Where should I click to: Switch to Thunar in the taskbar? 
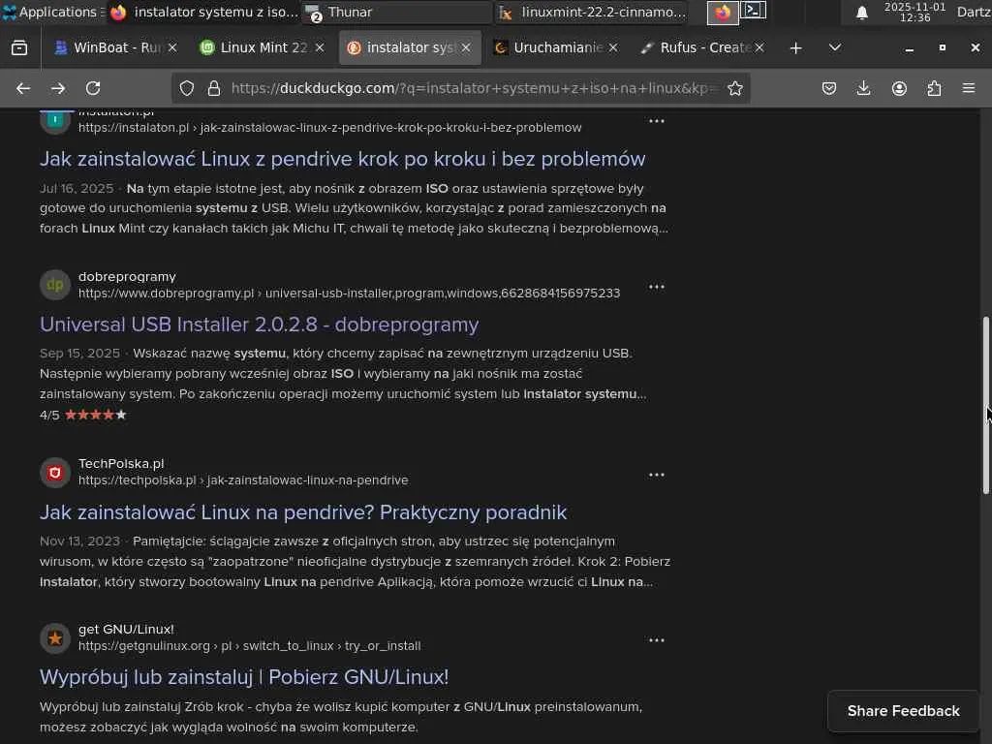point(396,12)
